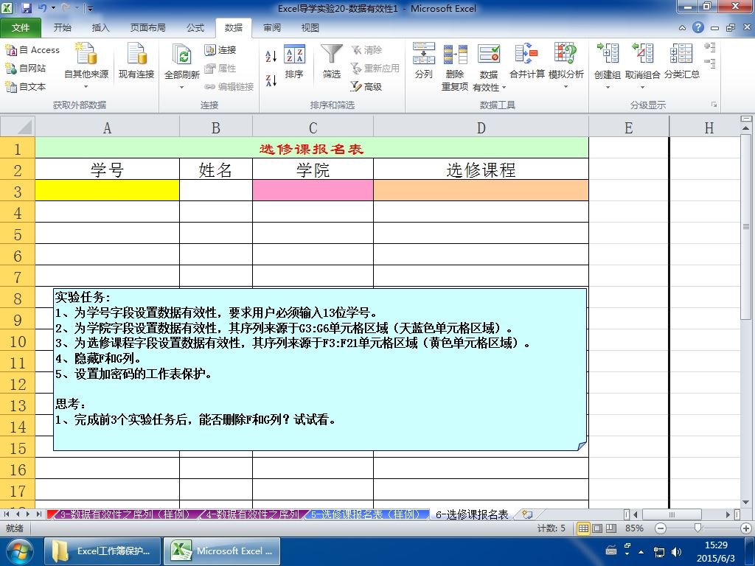This screenshot has height=566, width=755.
Task: Open 数据有效性 dropdown arrow
Action: (x=504, y=88)
